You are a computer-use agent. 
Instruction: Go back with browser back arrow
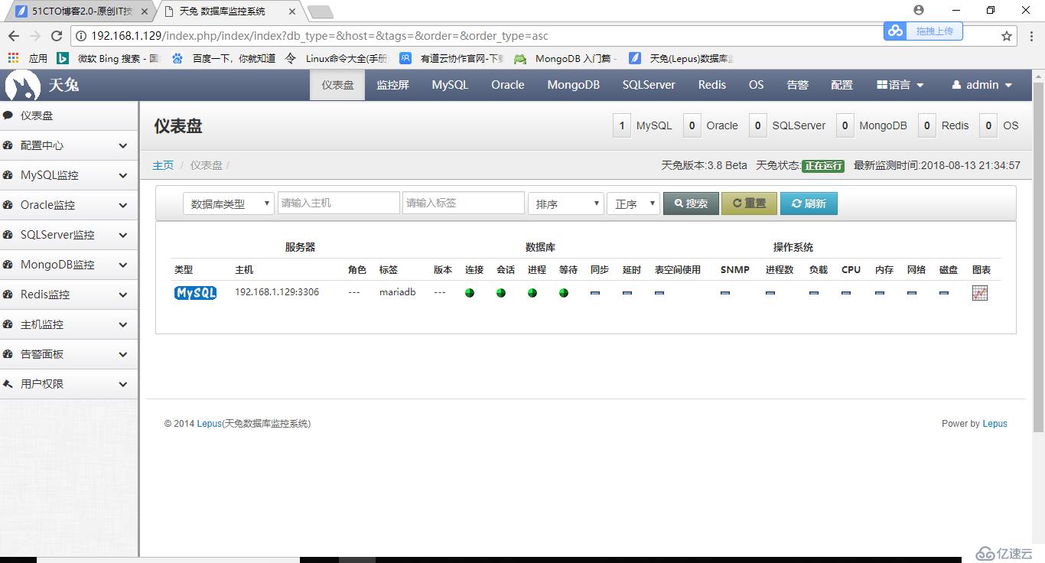pyautogui.click(x=14, y=36)
